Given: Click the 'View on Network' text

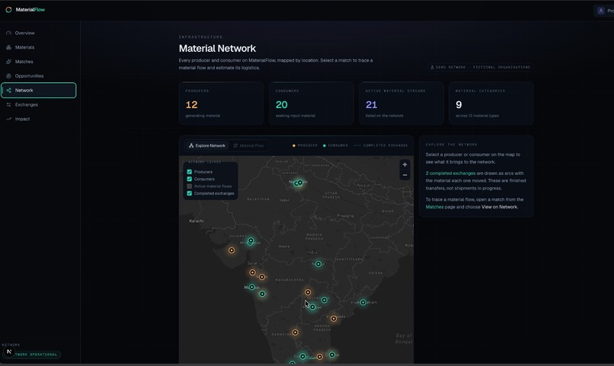Looking at the screenshot, I should tap(499, 207).
